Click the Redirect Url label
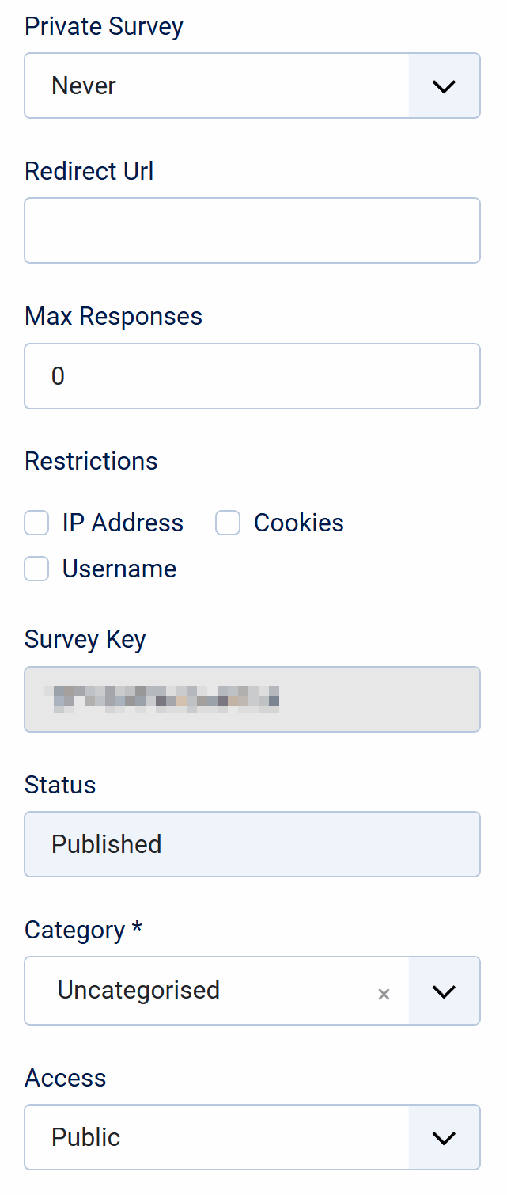Image resolution: width=507 pixels, height=1195 pixels. pyautogui.click(x=89, y=171)
